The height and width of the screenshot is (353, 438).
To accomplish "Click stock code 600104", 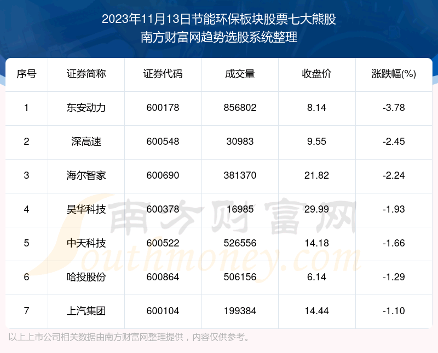I will (x=163, y=311).
